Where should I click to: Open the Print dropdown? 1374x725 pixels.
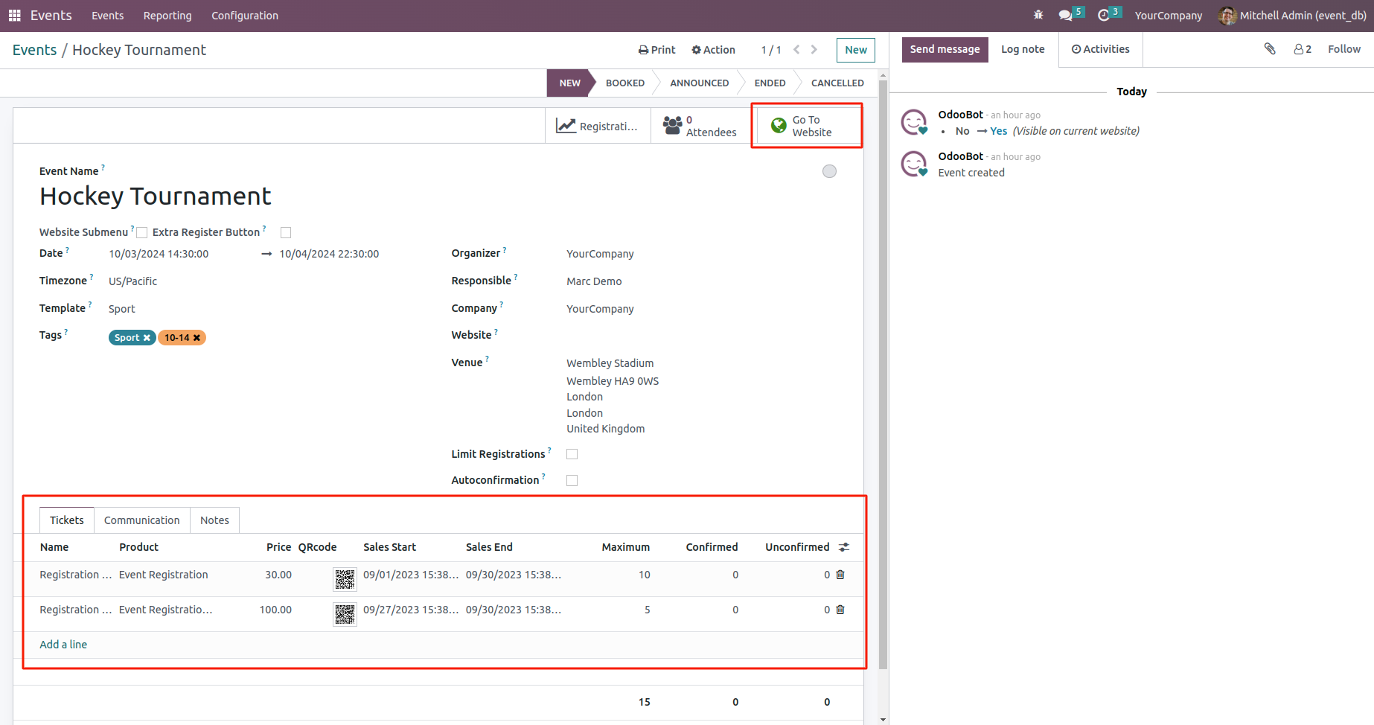click(657, 50)
